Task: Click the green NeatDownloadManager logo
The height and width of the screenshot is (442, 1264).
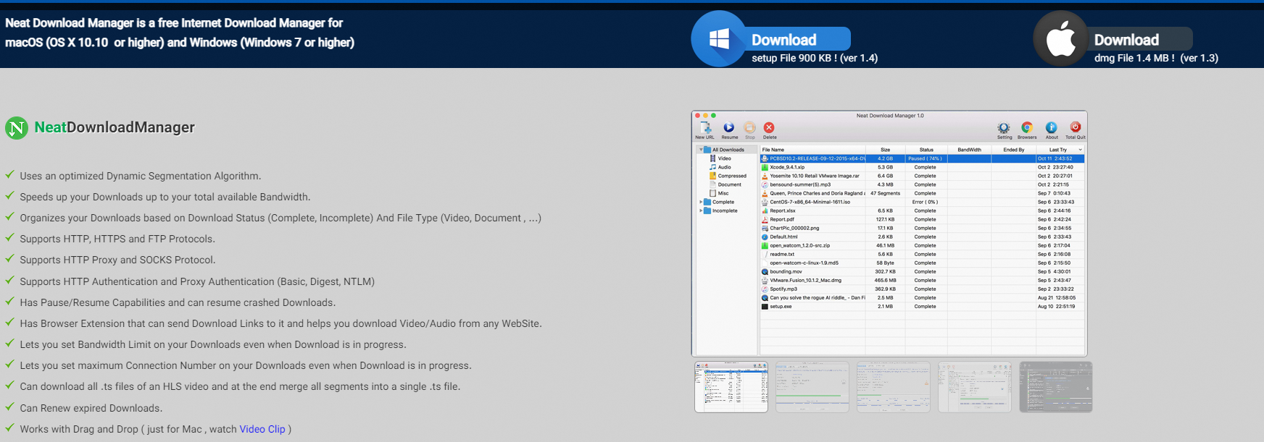Action: [17, 128]
